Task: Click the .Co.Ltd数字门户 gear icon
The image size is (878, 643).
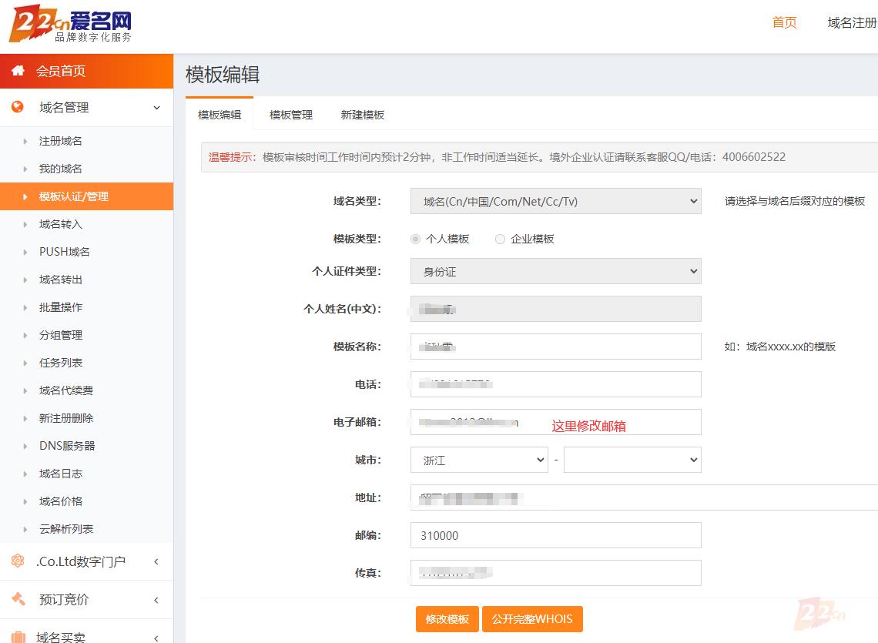Action: [18, 561]
